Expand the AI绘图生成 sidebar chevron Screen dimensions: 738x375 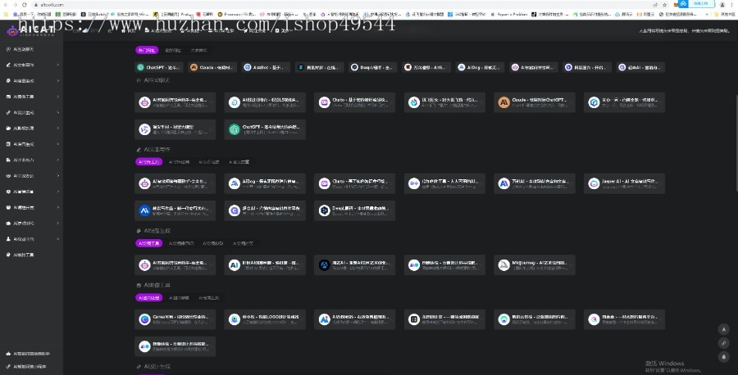(x=58, y=81)
